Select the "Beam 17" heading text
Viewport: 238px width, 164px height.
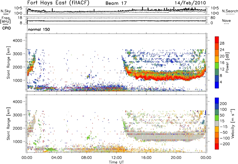(x=116, y=3)
